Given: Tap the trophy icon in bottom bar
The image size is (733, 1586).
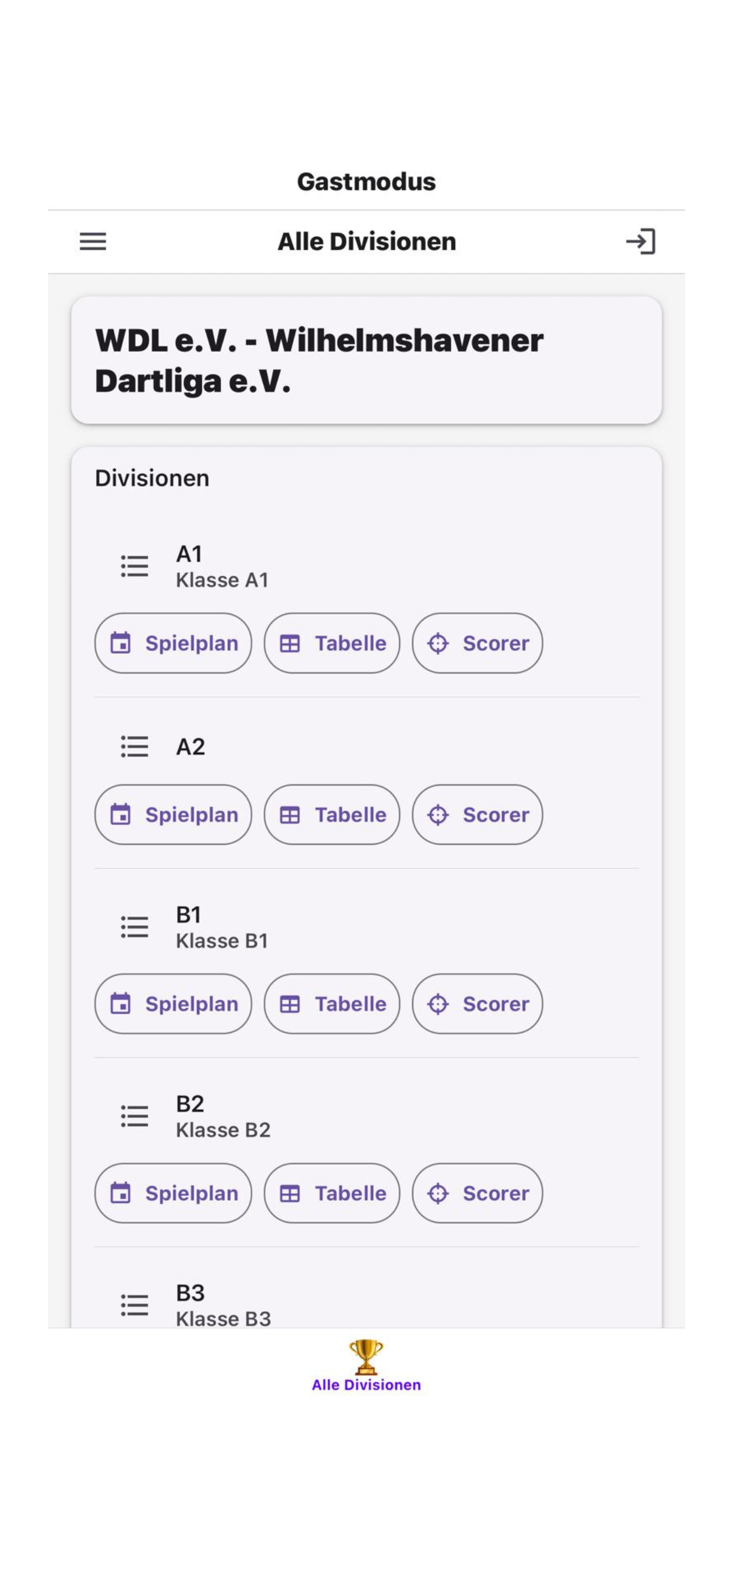Looking at the screenshot, I should [x=366, y=1357].
